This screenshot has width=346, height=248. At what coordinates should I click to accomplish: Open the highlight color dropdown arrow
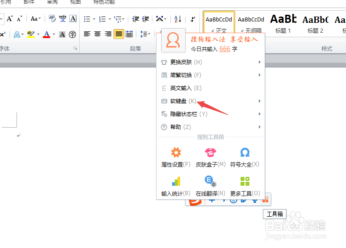(x=38, y=34)
